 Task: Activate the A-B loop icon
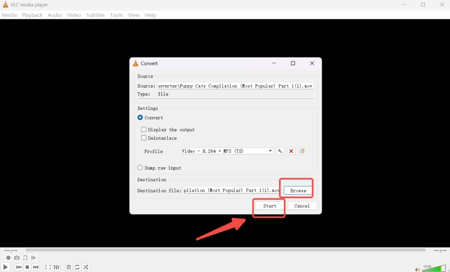click(25, 257)
